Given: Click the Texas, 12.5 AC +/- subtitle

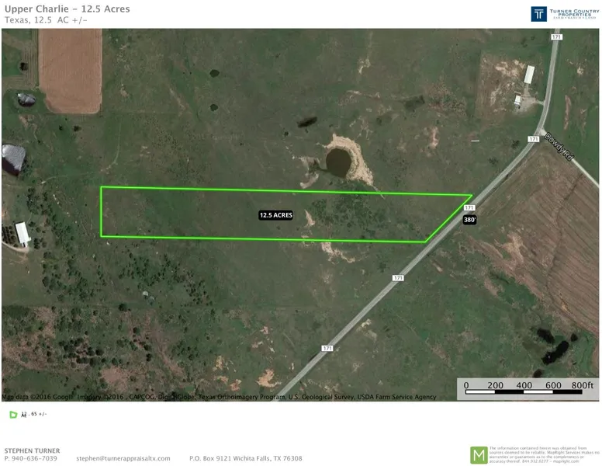Looking at the screenshot, I should tap(45, 21).
